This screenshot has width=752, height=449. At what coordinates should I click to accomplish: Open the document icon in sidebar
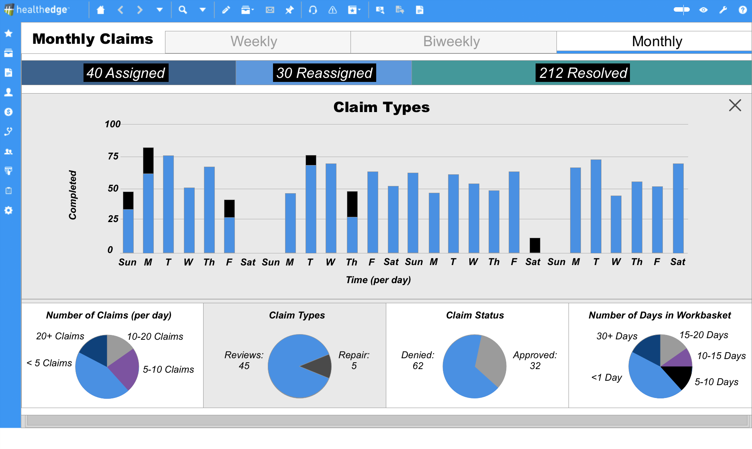pyautogui.click(x=8, y=73)
